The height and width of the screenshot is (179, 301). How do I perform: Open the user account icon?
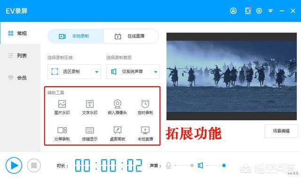[233, 11]
